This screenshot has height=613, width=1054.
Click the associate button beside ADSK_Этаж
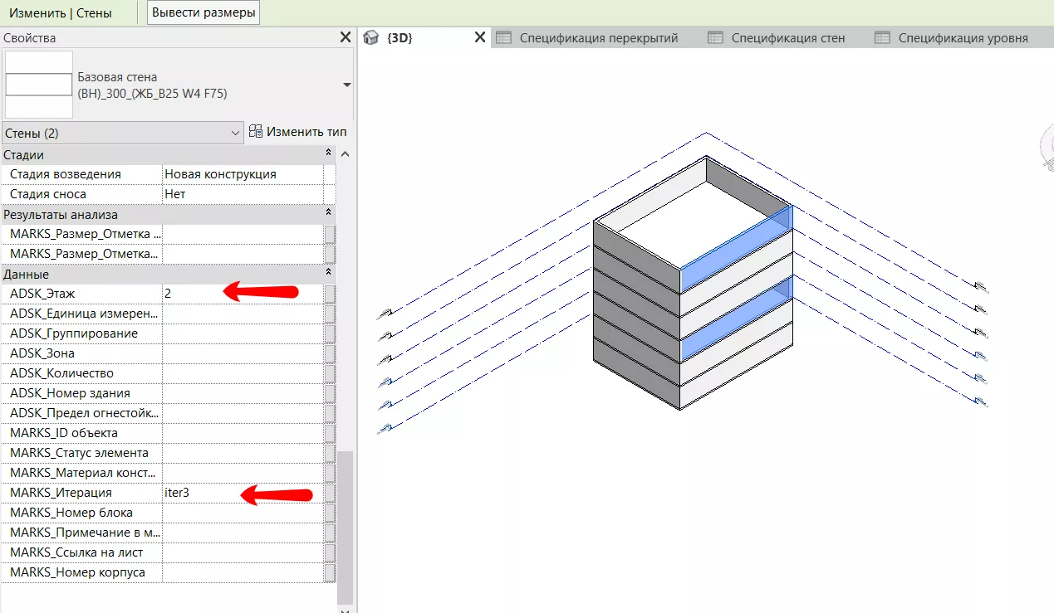[330, 294]
